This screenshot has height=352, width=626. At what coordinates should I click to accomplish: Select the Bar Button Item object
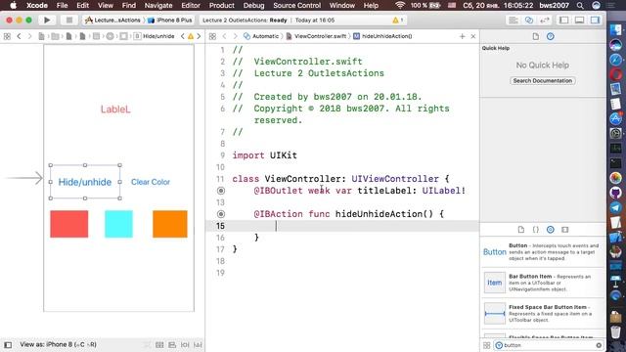click(x=542, y=283)
